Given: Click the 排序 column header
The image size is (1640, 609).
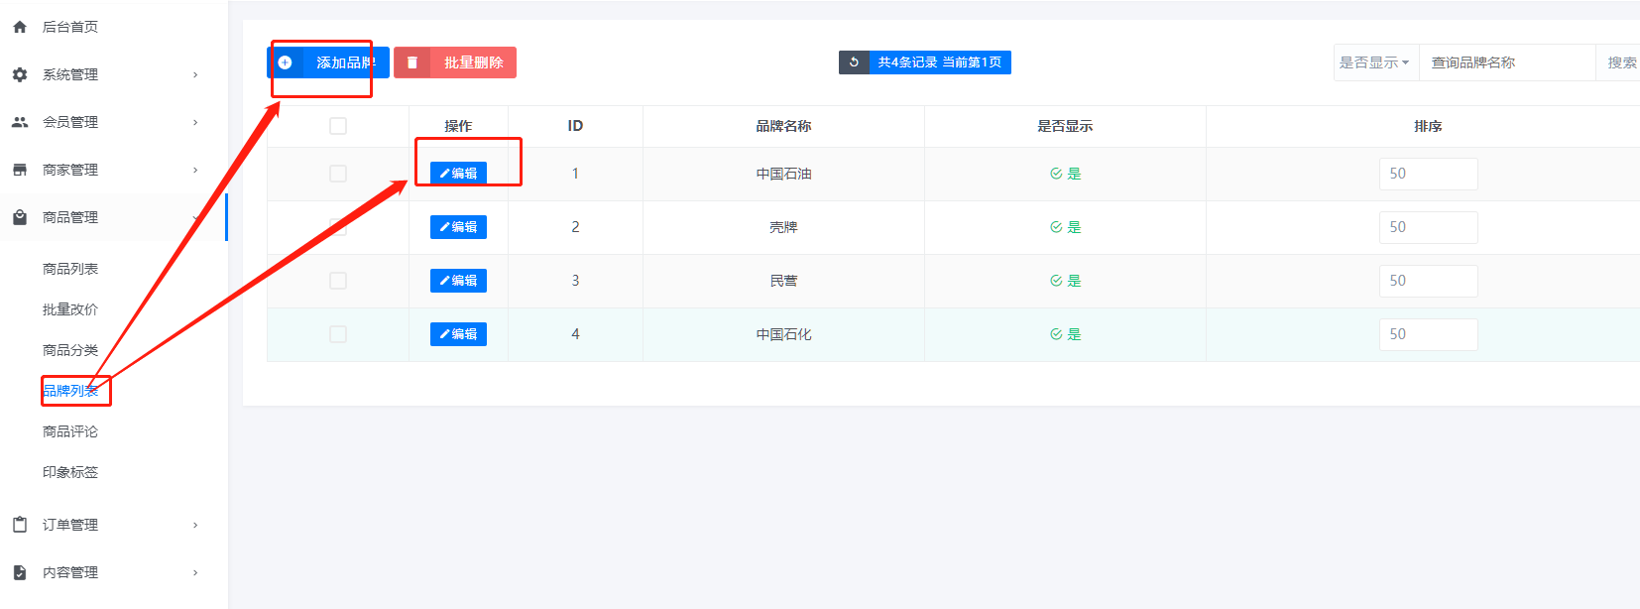Looking at the screenshot, I should pos(1428,126).
